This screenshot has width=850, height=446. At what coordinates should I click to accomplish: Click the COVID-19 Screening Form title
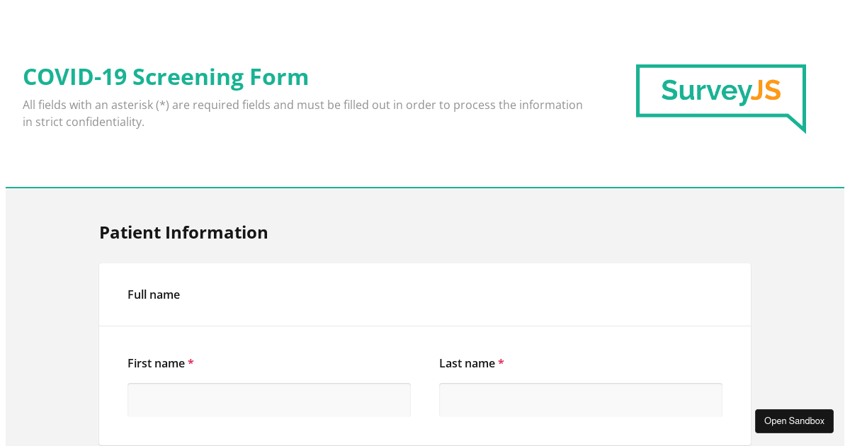pyautogui.click(x=166, y=76)
